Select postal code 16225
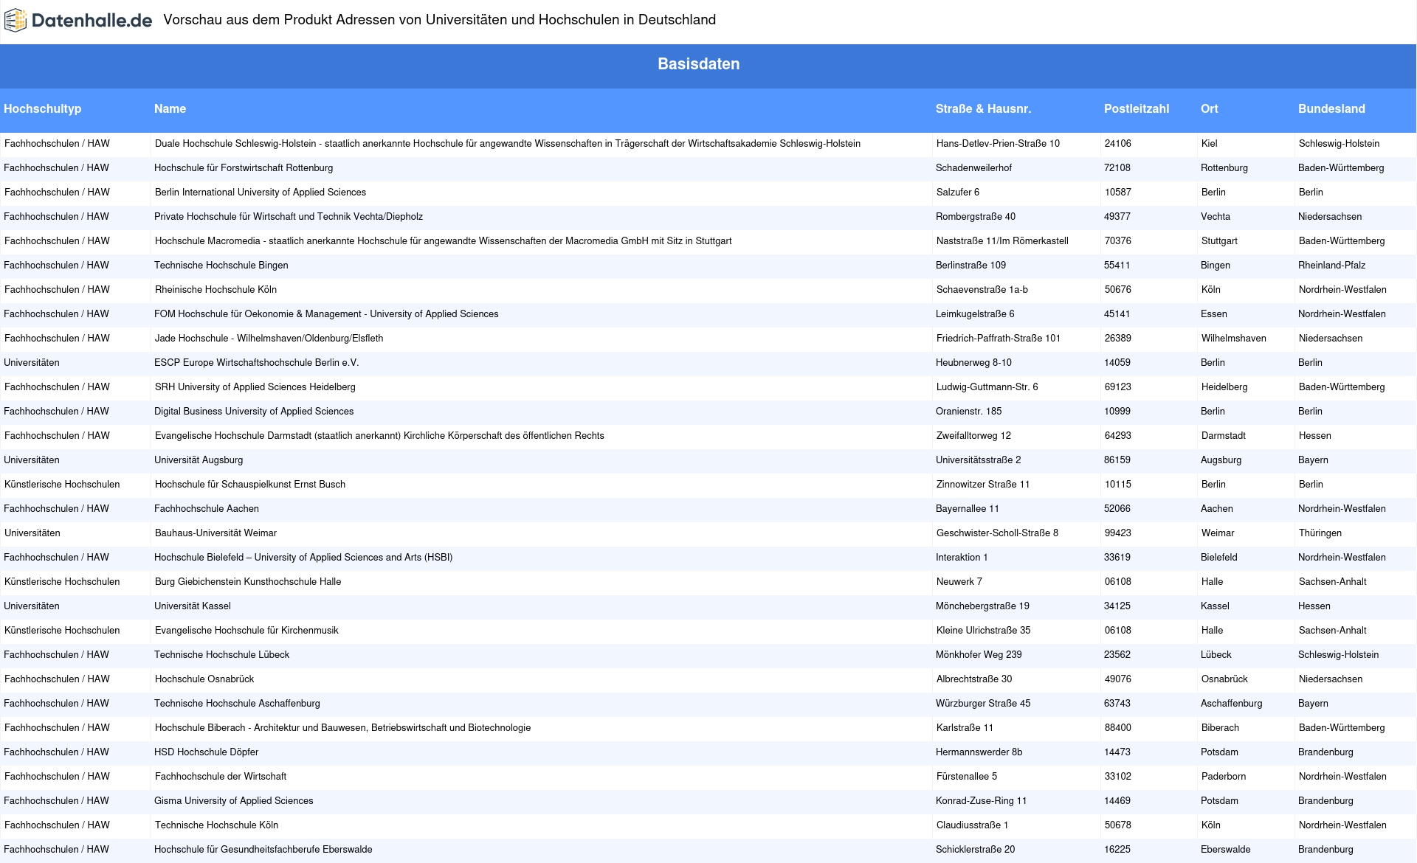 pos(1117,850)
